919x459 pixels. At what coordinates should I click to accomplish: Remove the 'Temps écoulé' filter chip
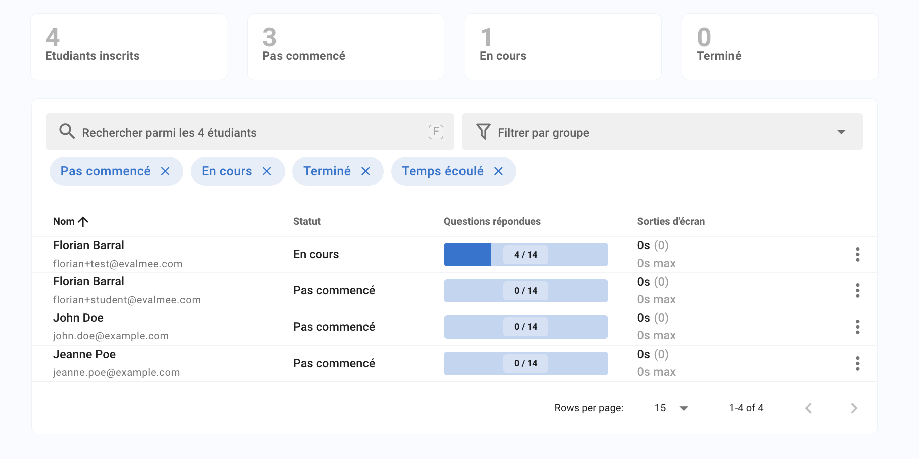498,171
